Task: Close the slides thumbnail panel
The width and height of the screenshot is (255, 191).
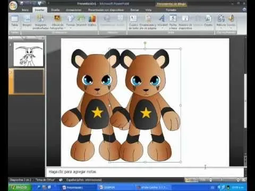Action: click(x=43, y=38)
